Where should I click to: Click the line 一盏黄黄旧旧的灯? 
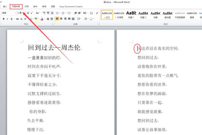(44, 58)
